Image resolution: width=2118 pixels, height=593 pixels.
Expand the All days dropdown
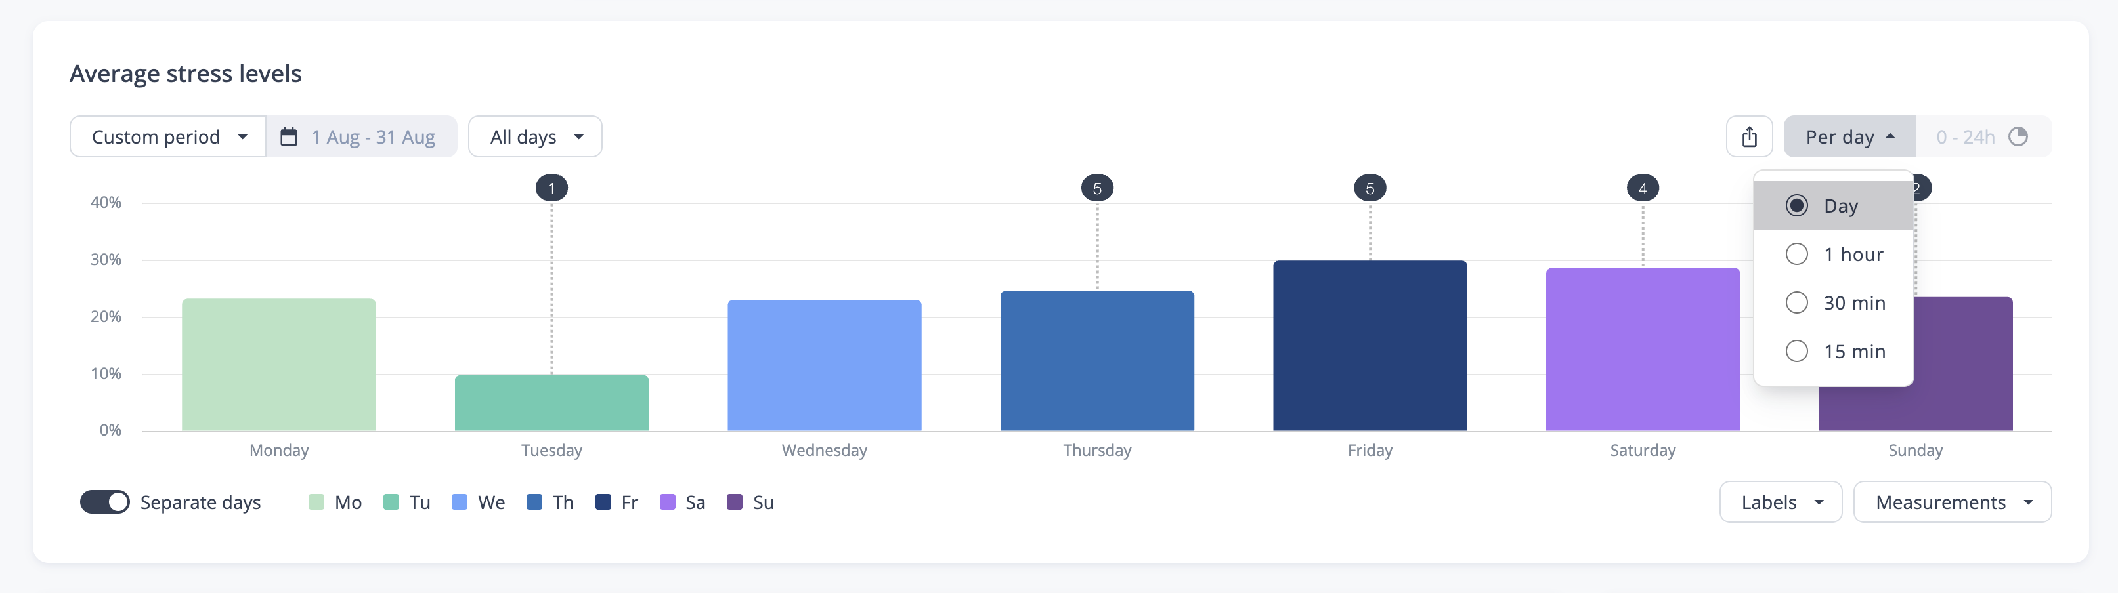pyautogui.click(x=535, y=136)
